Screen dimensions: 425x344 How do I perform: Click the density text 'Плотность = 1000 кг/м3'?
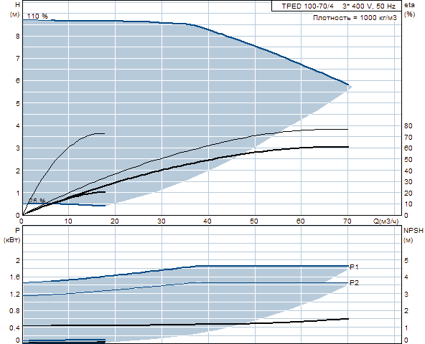pos(355,18)
